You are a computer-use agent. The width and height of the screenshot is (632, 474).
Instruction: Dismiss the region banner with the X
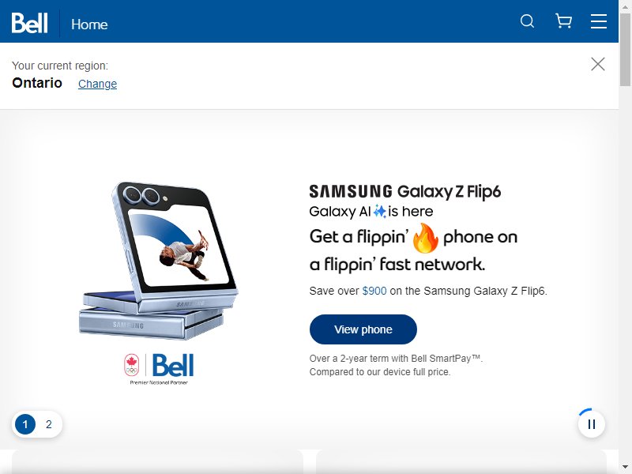coord(598,64)
